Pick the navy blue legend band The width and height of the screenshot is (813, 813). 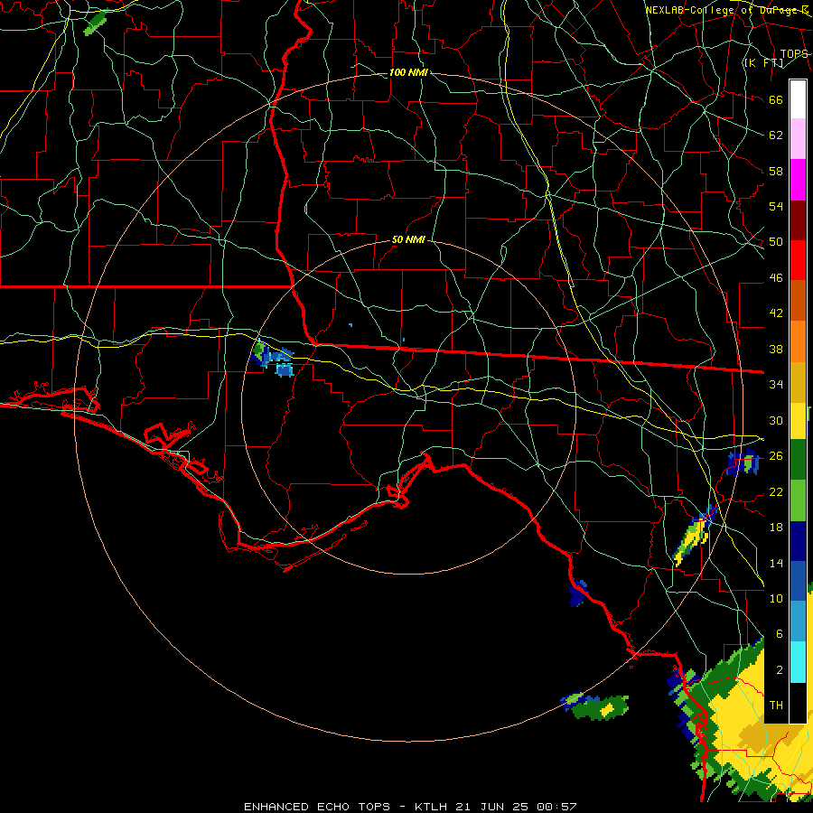click(798, 541)
